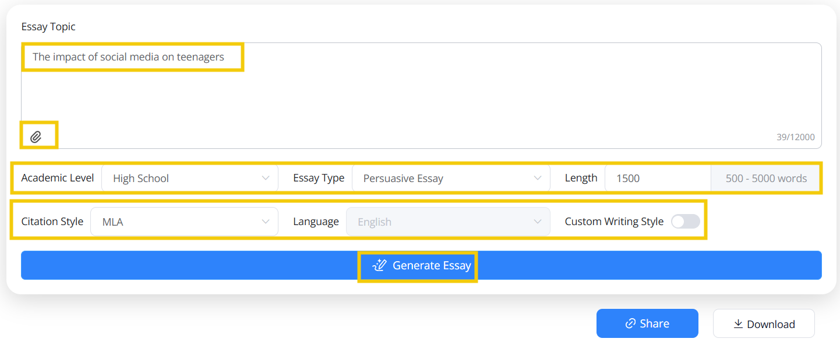Click the download arrow icon
840x342 pixels.
(x=739, y=323)
